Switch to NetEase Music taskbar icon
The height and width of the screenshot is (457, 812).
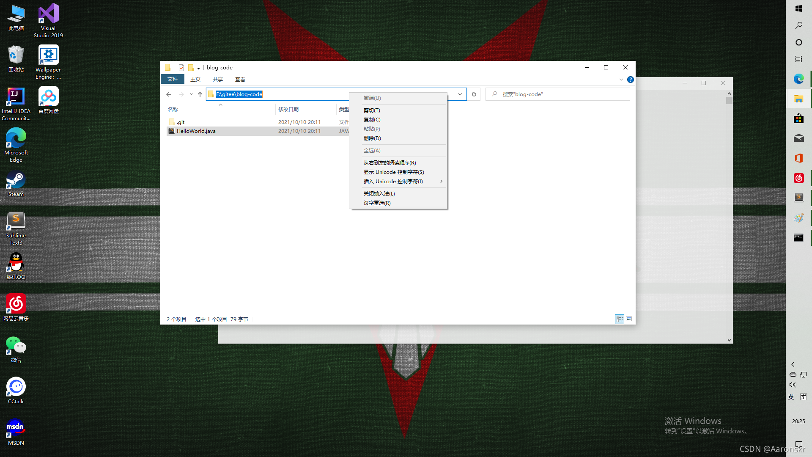click(x=798, y=178)
